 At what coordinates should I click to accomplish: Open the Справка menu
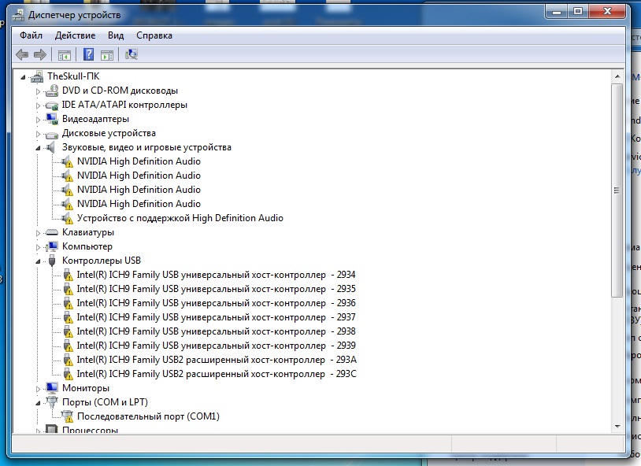coord(154,35)
